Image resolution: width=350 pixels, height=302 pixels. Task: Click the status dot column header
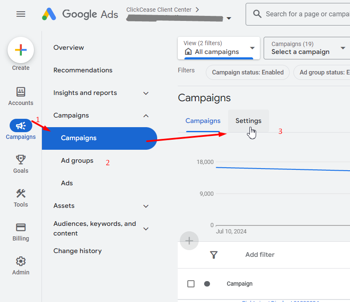tap(207, 284)
